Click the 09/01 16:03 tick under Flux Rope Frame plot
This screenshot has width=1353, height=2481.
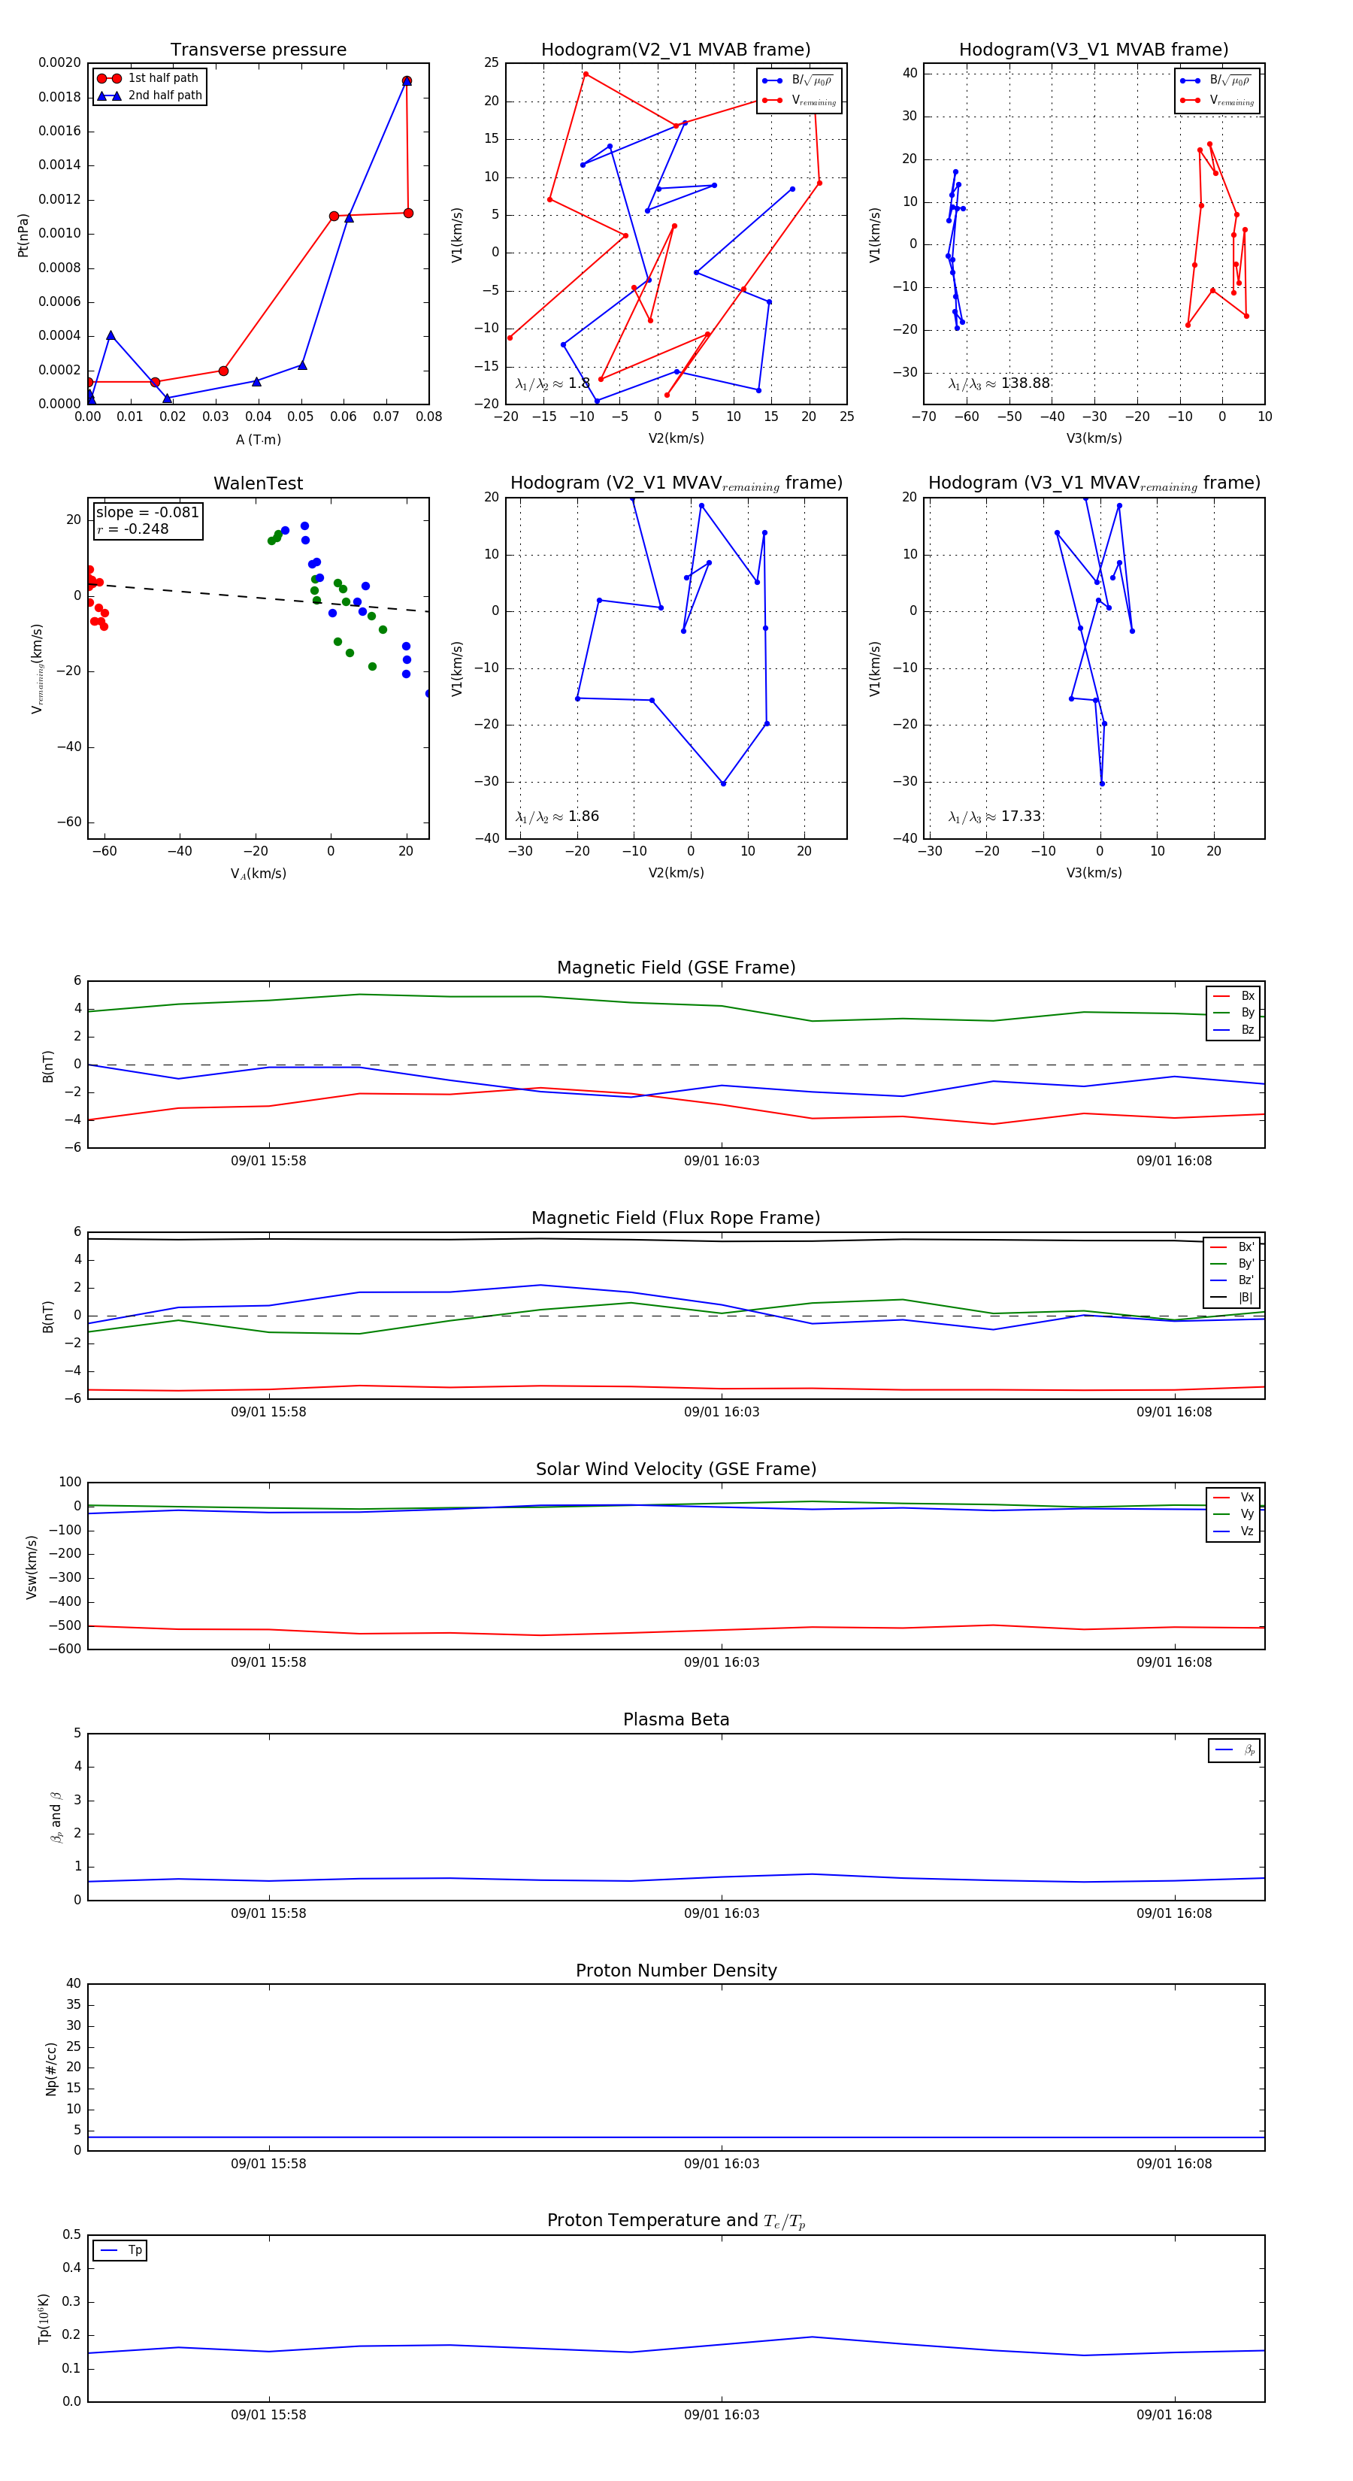722,1412
